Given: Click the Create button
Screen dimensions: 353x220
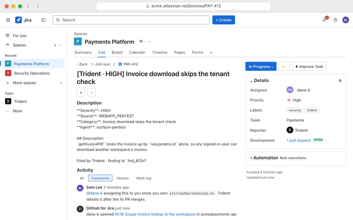Looking at the screenshot, I should pyautogui.click(x=224, y=20).
